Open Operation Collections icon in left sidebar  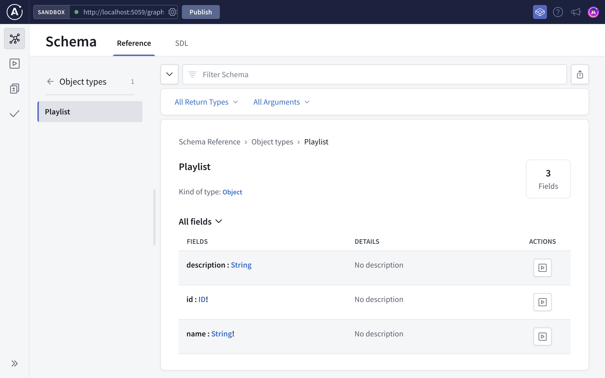(x=14, y=89)
